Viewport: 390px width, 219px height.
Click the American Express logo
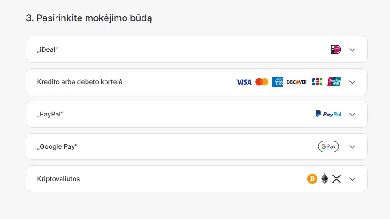coord(278,82)
